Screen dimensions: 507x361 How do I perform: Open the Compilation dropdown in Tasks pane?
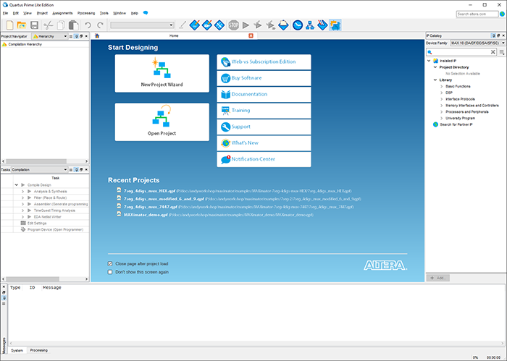(39, 169)
